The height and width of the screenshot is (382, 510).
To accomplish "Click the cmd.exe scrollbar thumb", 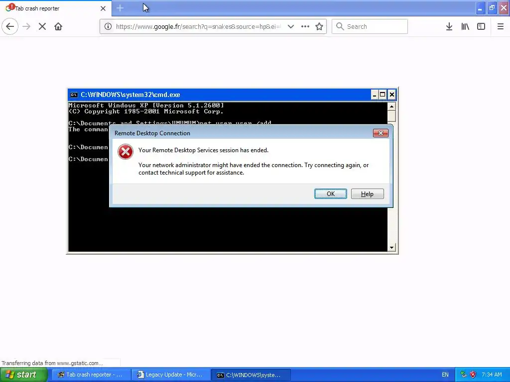I will (391, 115).
